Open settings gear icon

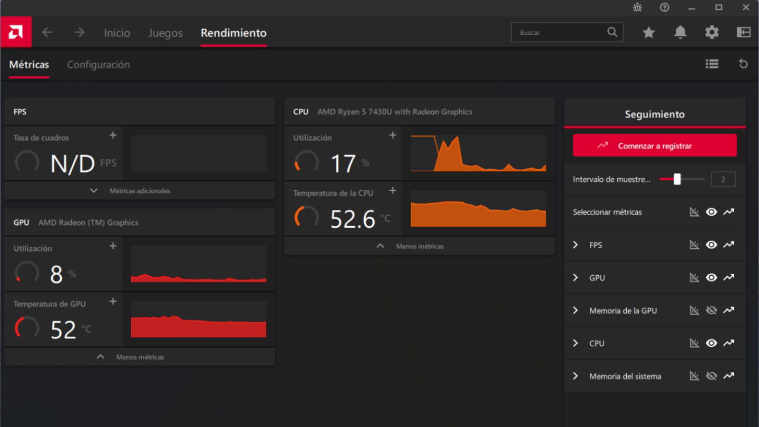(712, 32)
